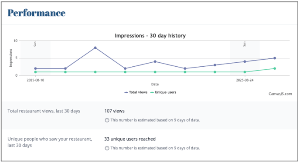Viewport: 300px width, 163px height.
Task: Click the 107 views figure
Action: pos(114,111)
